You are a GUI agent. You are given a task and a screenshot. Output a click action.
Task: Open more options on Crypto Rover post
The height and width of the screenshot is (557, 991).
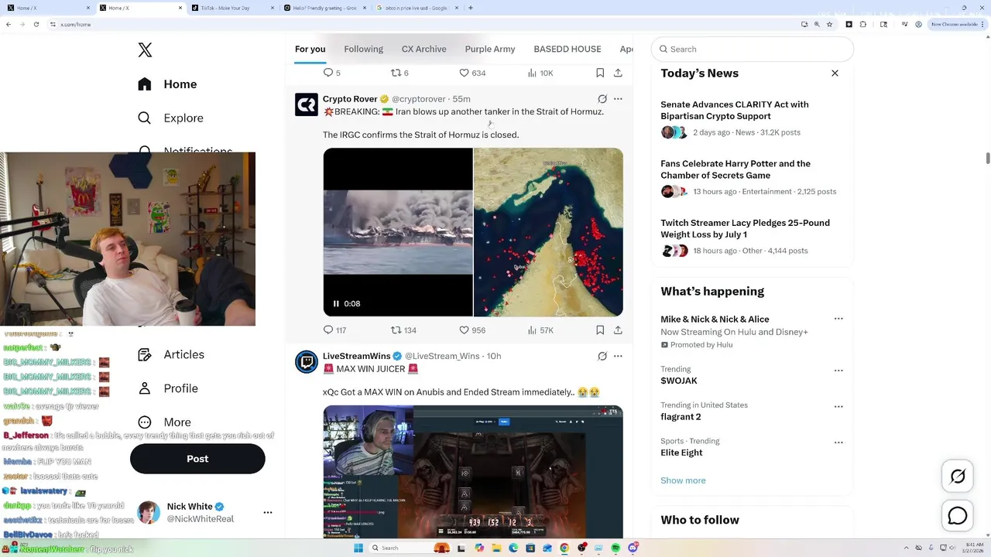(618, 99)
